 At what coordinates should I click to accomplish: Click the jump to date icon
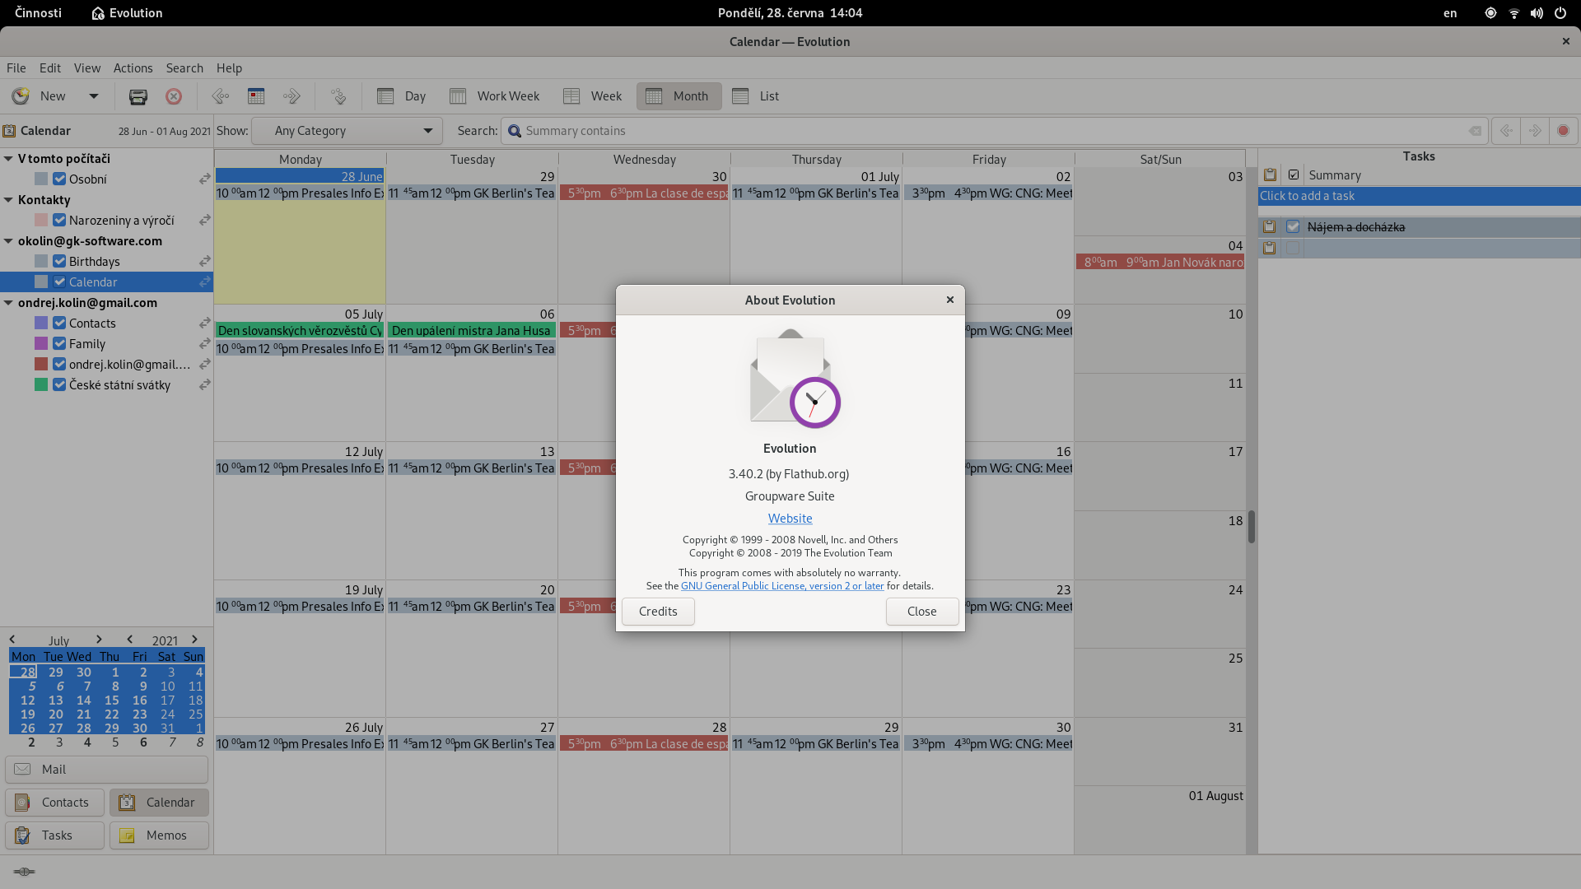[x=338, y=96]
